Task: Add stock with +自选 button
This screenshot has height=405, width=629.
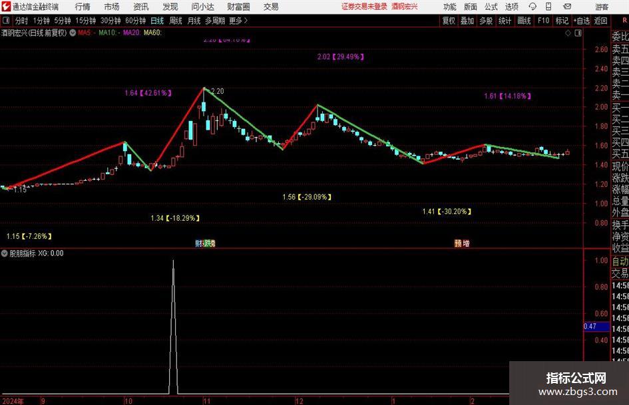Action: pos(582,21)
